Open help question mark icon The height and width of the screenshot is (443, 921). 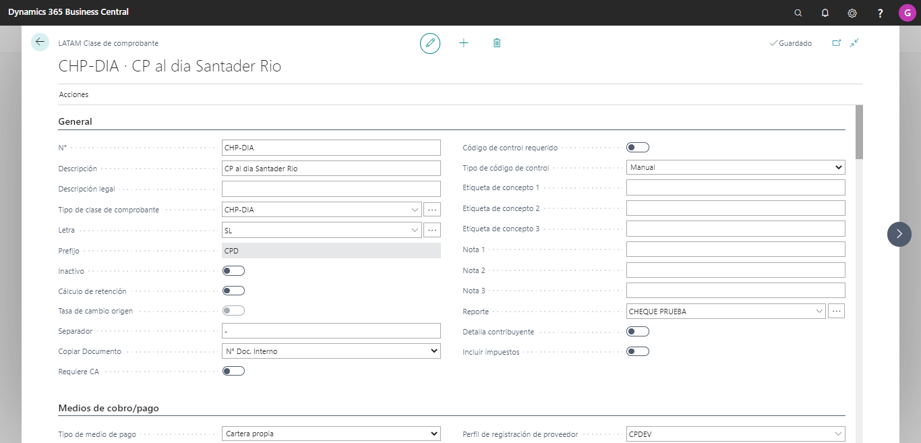[880, 13]
